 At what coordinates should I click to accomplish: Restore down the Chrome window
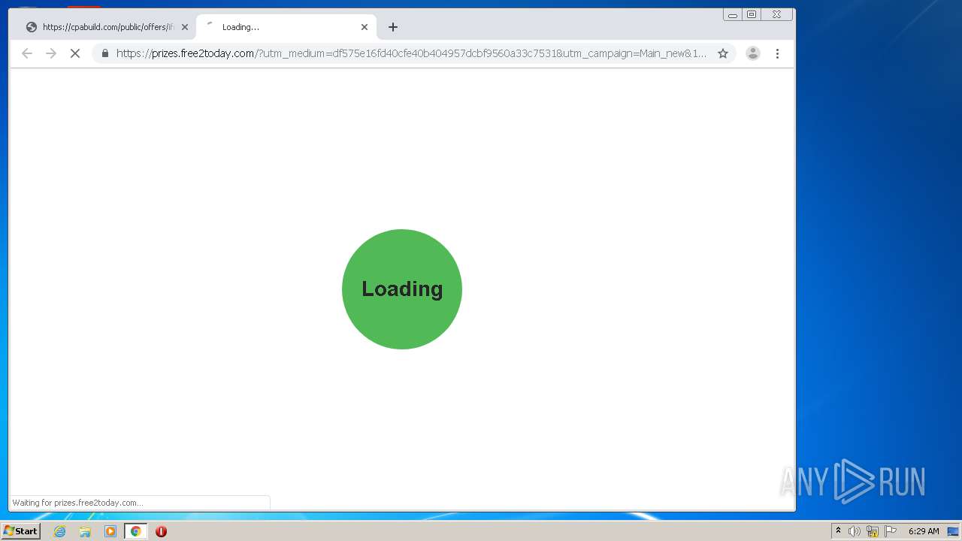752,14
